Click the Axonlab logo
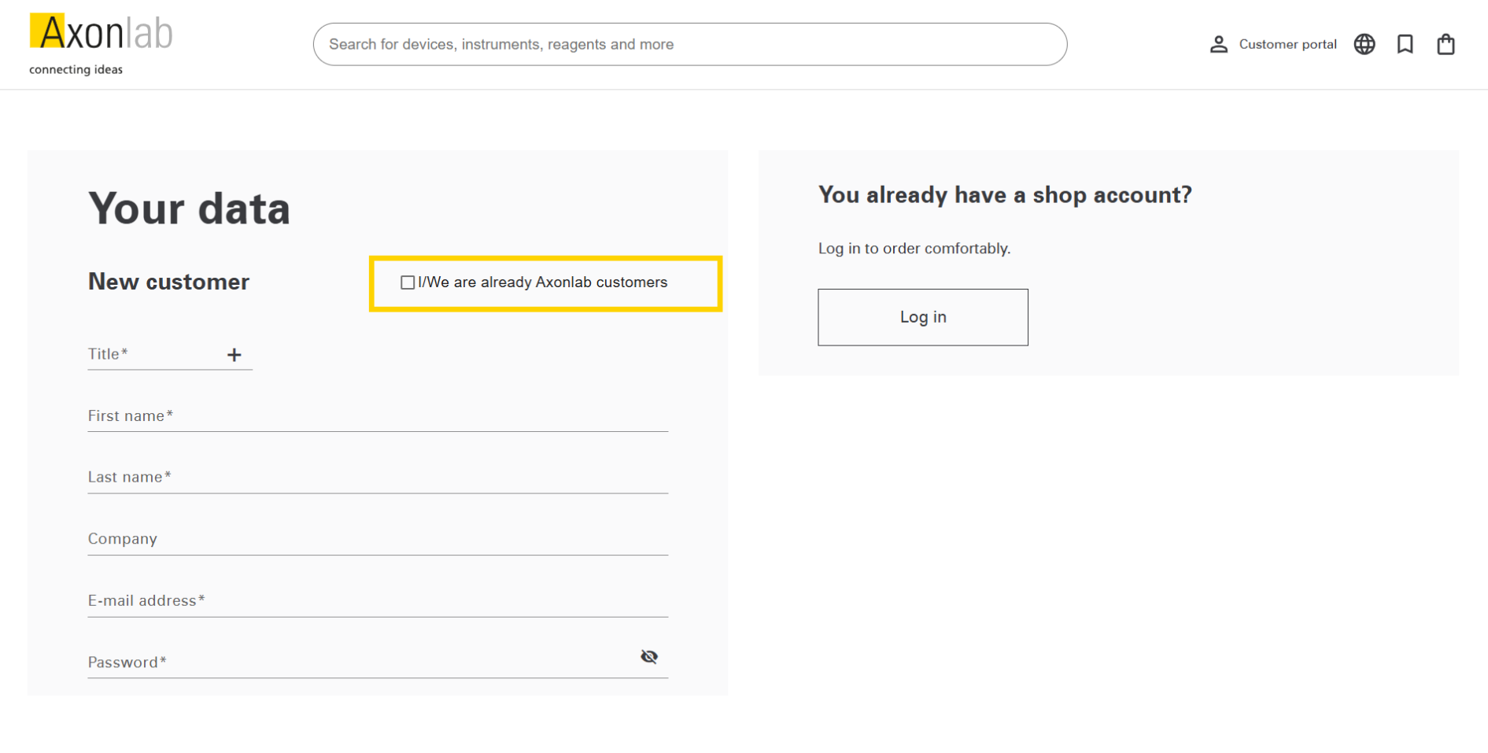Viewport: 1488px width, 753px height. pyautogui.click(x=101, y=33)
